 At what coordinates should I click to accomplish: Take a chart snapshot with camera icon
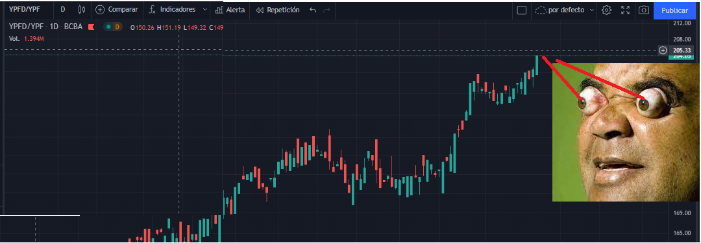coord(644,10)
